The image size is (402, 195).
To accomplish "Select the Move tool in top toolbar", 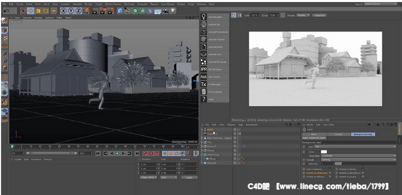I will (31, 11).
